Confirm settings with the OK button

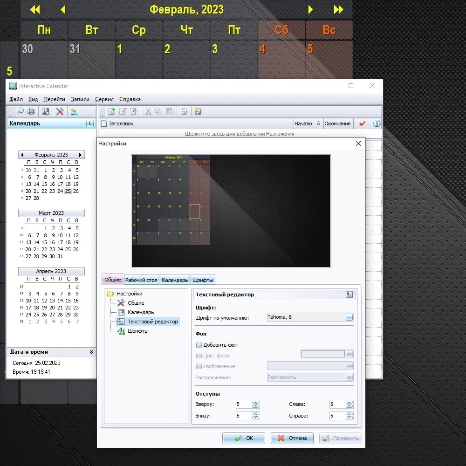pos(243,438)
